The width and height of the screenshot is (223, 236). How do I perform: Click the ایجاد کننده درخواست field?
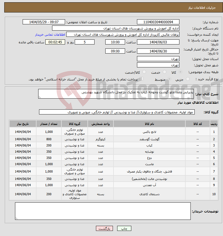point(123,35)
